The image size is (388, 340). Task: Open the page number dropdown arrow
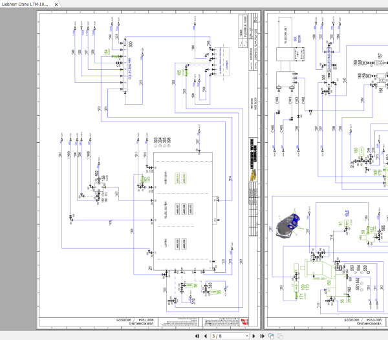point(247,336)
